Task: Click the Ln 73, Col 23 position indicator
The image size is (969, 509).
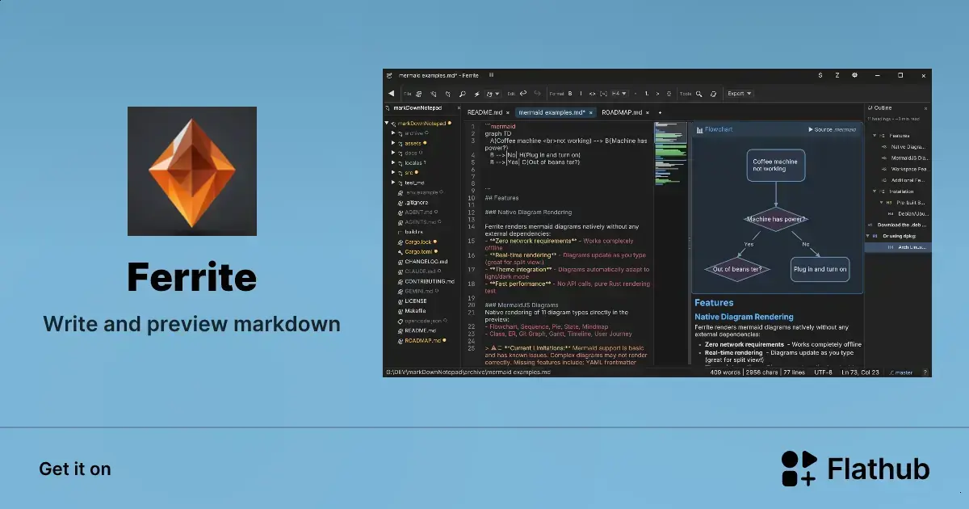Action: (x=860, y=372)
